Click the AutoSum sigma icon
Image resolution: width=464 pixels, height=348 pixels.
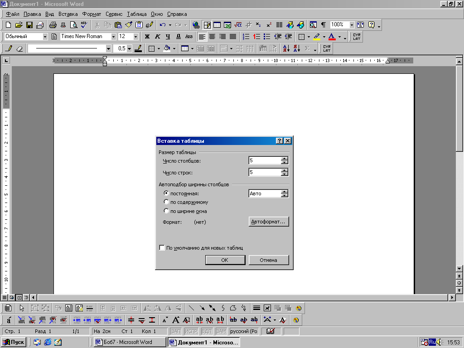click(x=307, y=48)
